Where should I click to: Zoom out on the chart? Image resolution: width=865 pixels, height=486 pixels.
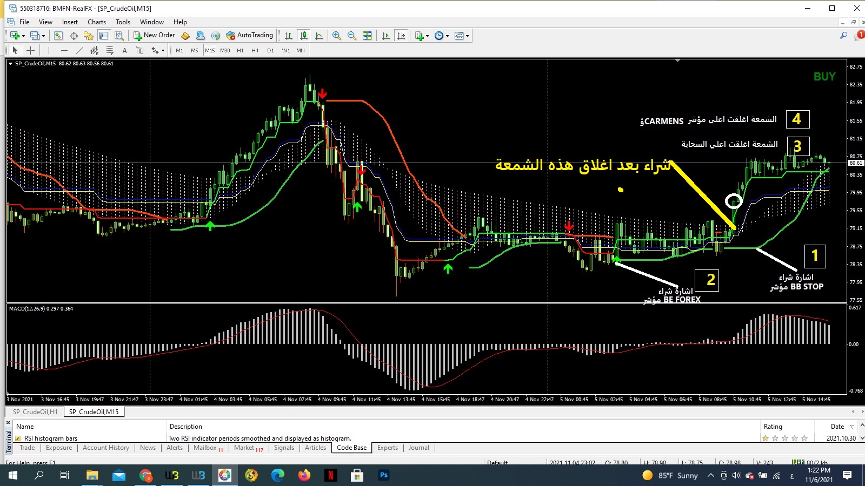point(352,36)
